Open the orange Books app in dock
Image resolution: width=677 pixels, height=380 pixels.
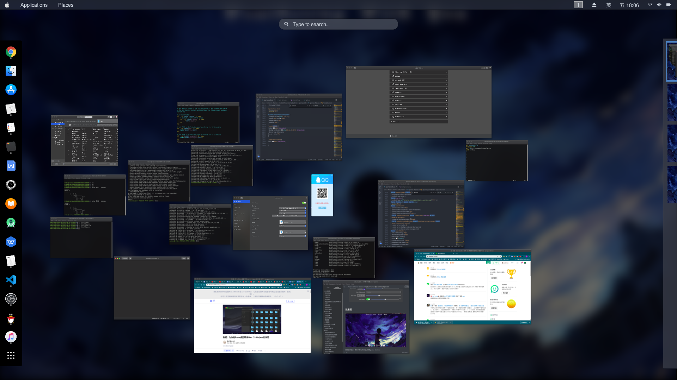(11, 204)
